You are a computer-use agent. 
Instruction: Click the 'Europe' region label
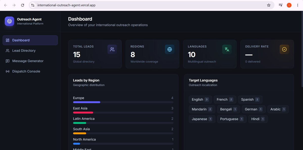click(x=79, y=98)
